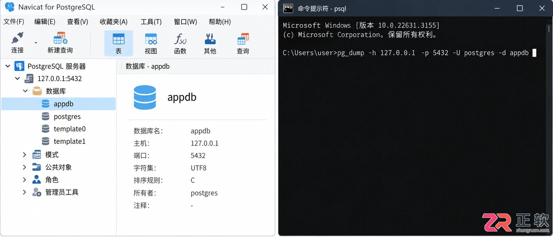Click the appdb database icon in tree
Screen dimensions: 553x237
(45, 104)
